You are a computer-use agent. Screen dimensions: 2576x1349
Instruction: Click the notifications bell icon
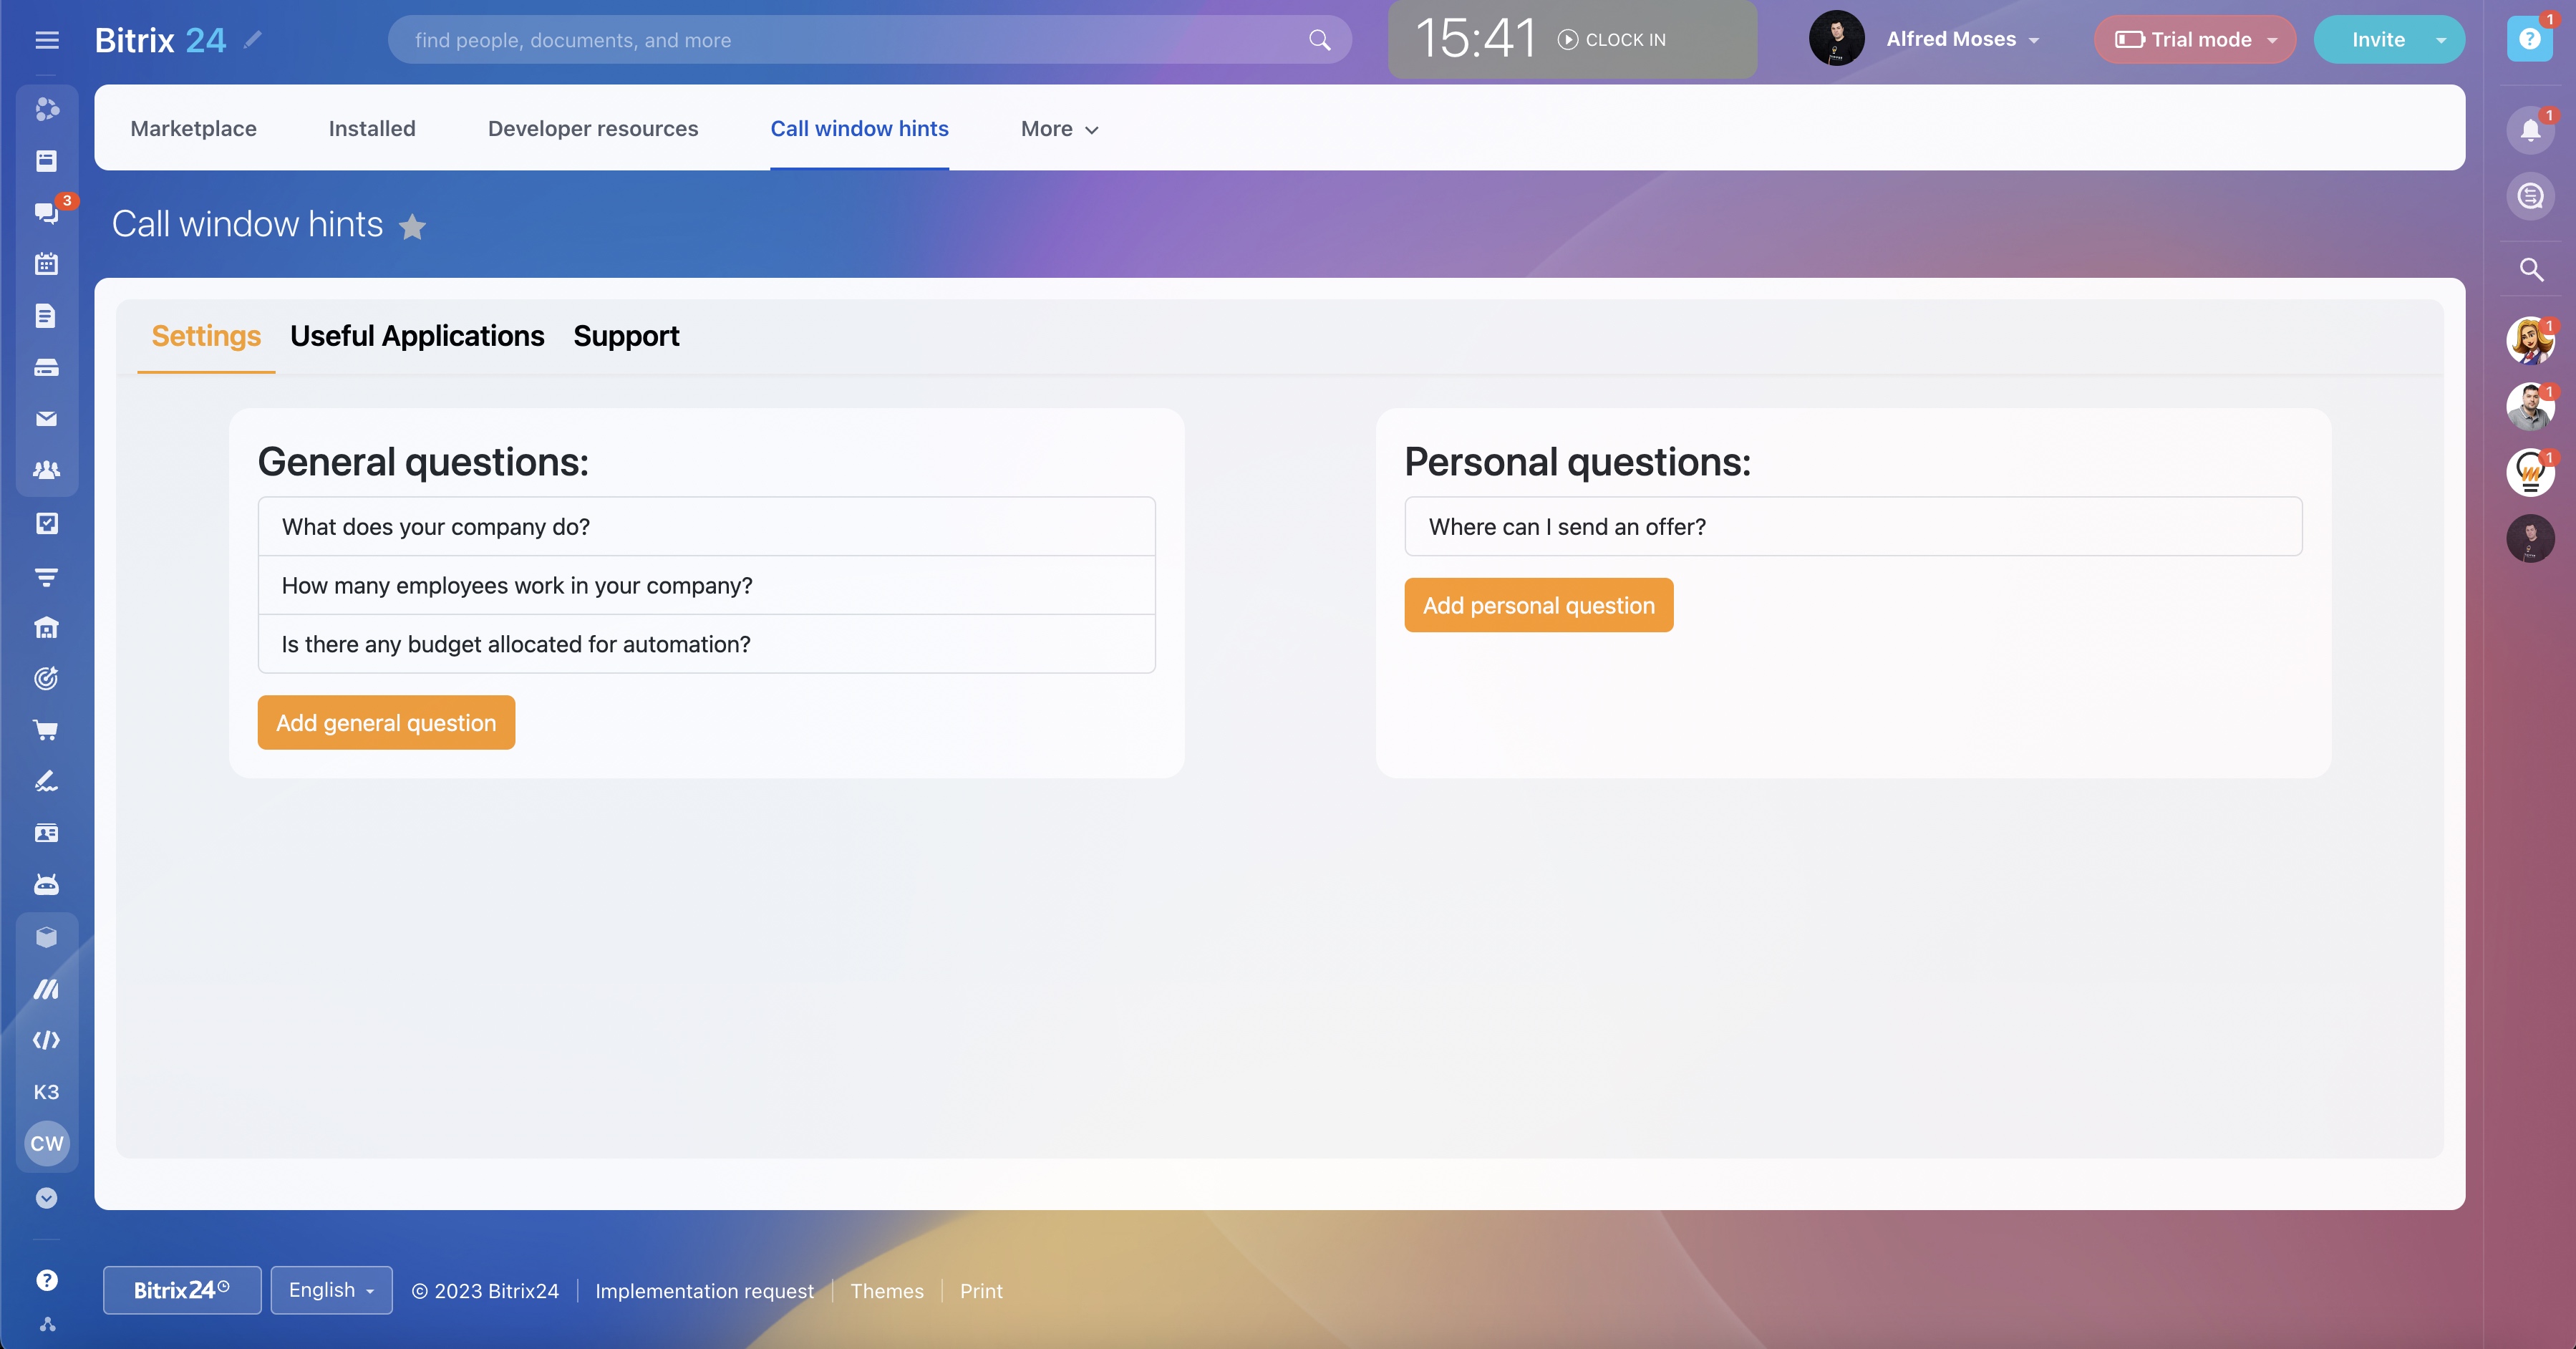2530,130
